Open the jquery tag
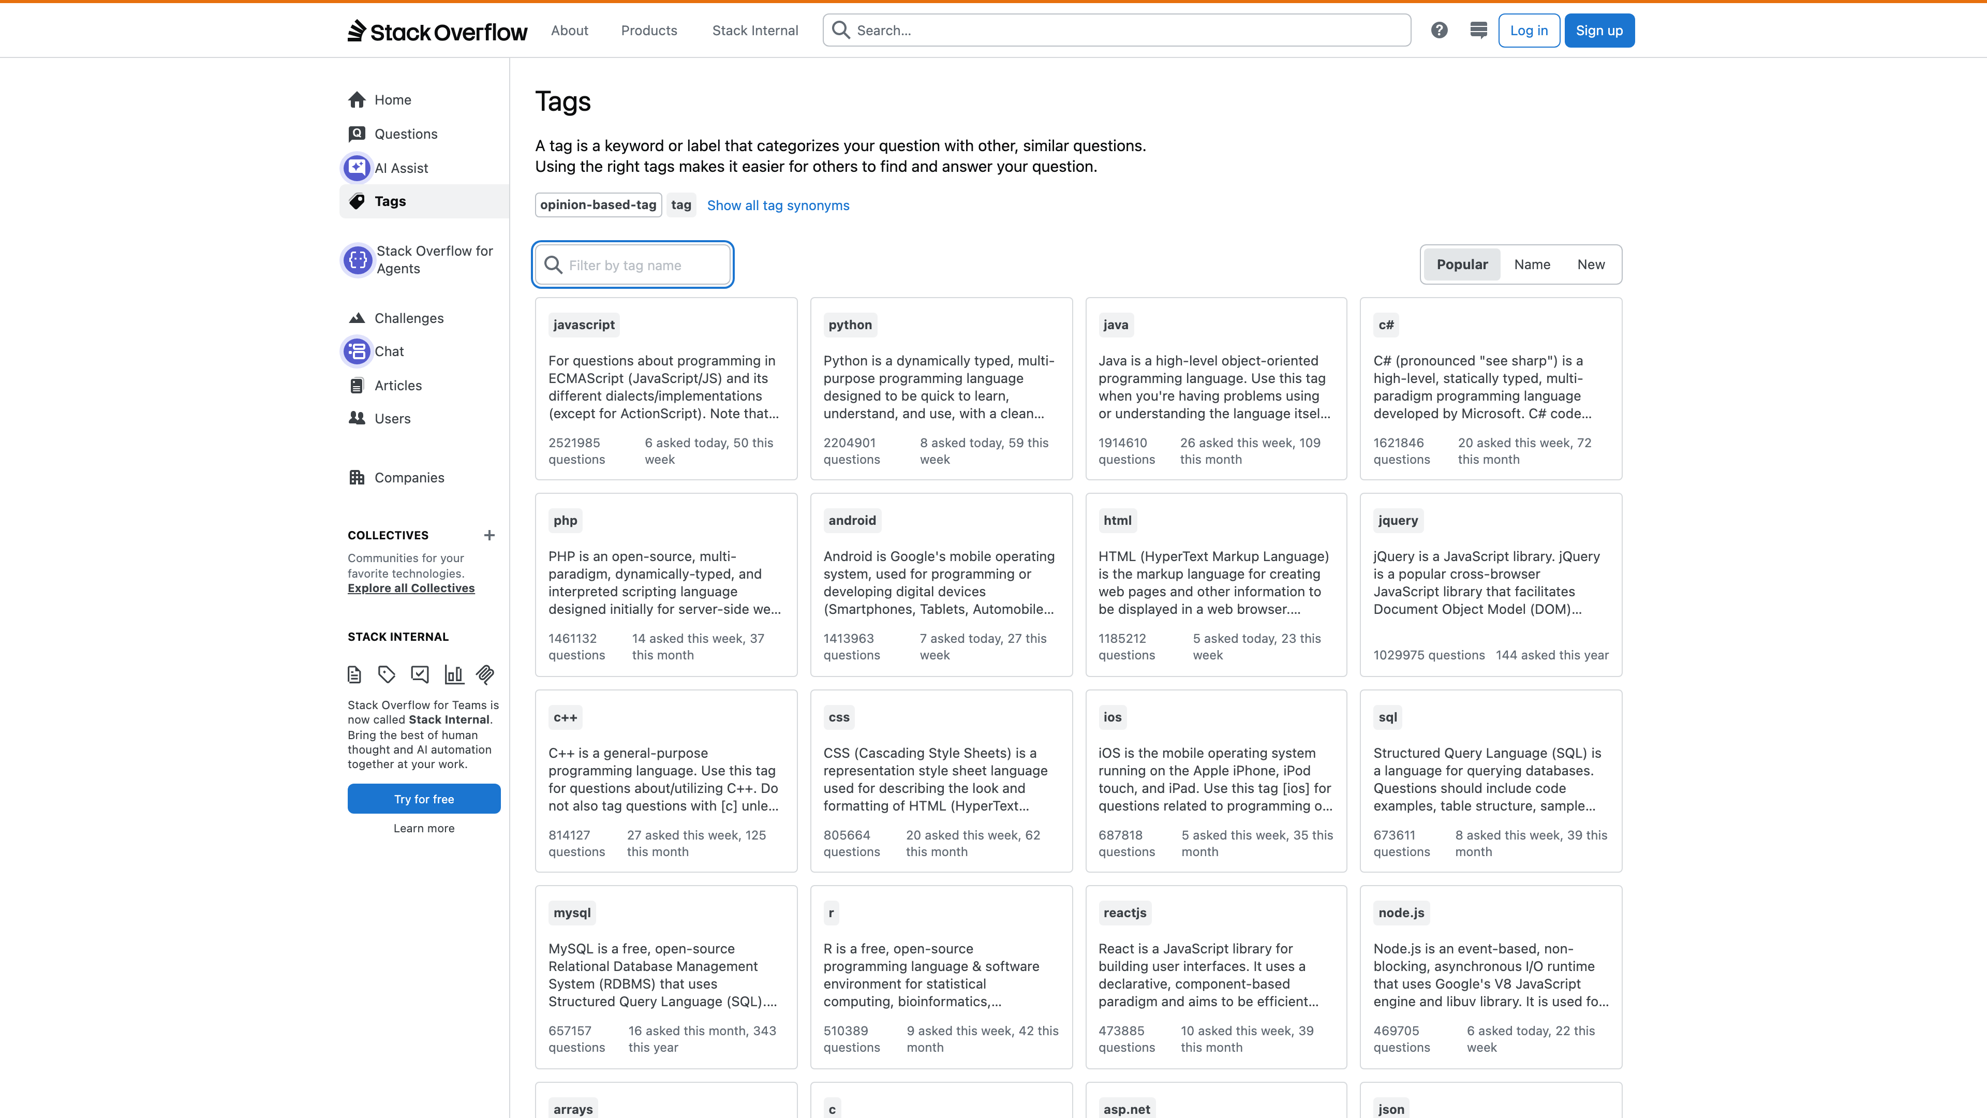This screenshot has height=1118, width=1987. pos(1398,520)
